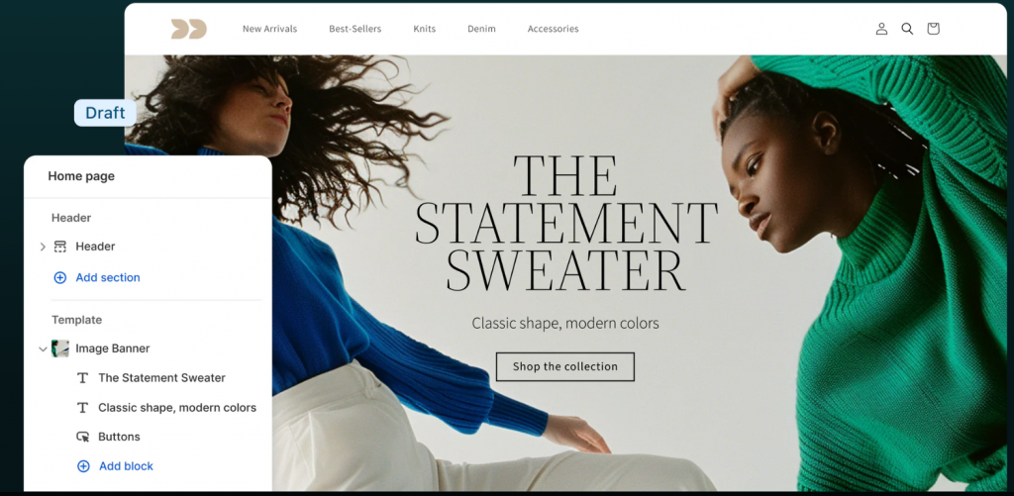Click the Draft status badge

[105, 113]
